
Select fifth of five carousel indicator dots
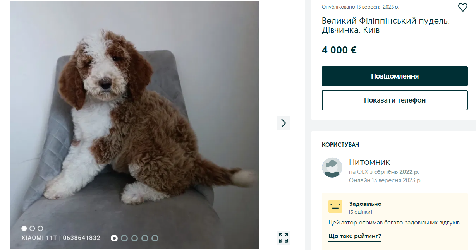155,238
